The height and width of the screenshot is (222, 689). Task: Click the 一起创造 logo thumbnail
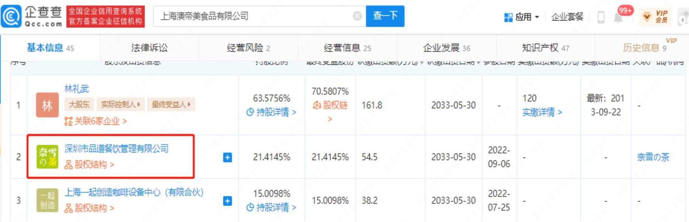click(47, 200)
